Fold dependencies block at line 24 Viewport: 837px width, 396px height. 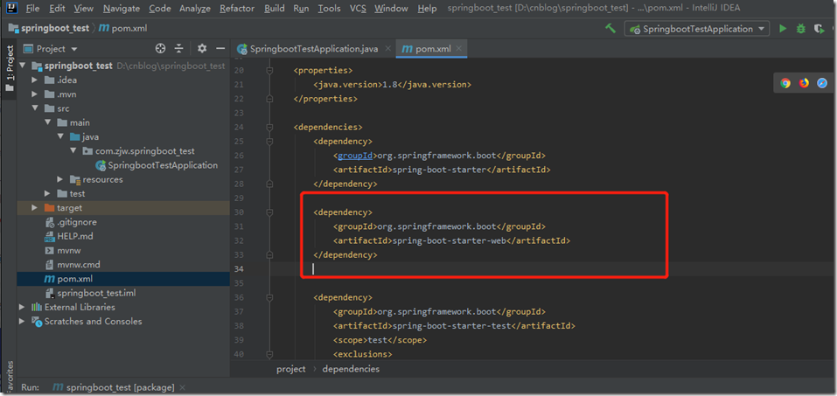click(269, 127)
